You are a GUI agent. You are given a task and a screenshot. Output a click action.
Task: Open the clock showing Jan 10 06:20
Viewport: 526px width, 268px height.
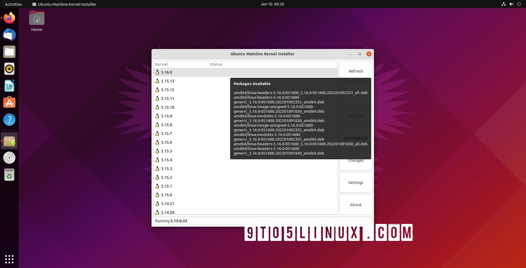pyautogui.click(x=272, y=4)
